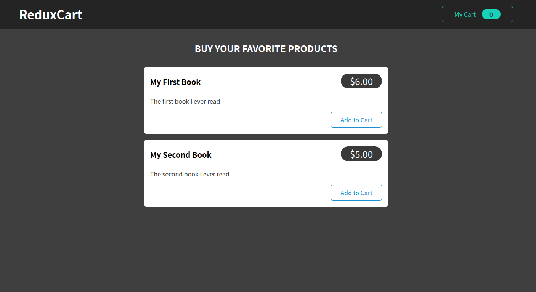536x292 pixels.
Task: Click the $6.00 price badge
Action: pos(361,81)
